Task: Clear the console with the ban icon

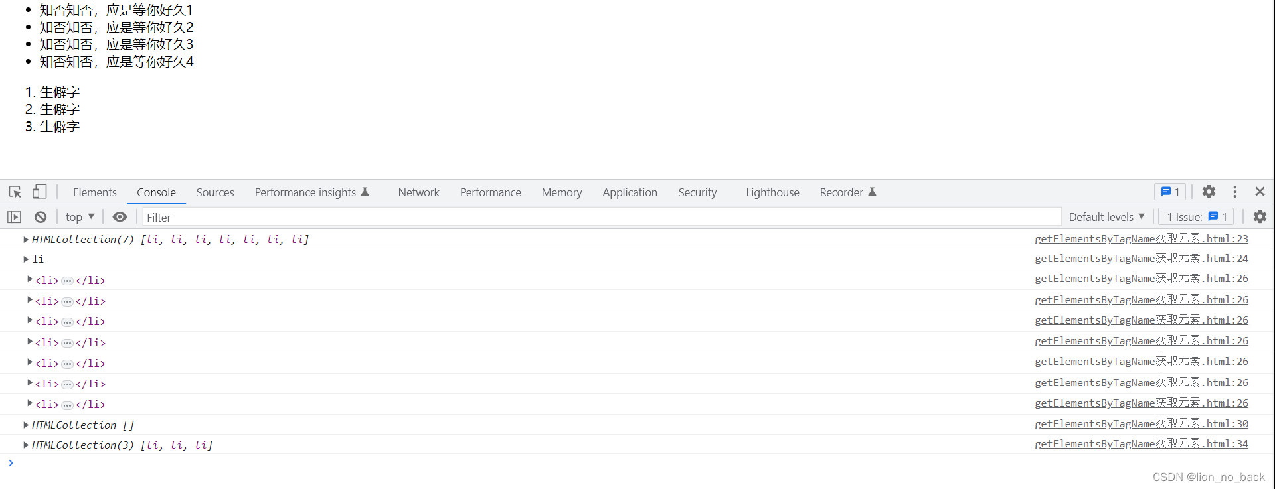Action: (41, 217)
